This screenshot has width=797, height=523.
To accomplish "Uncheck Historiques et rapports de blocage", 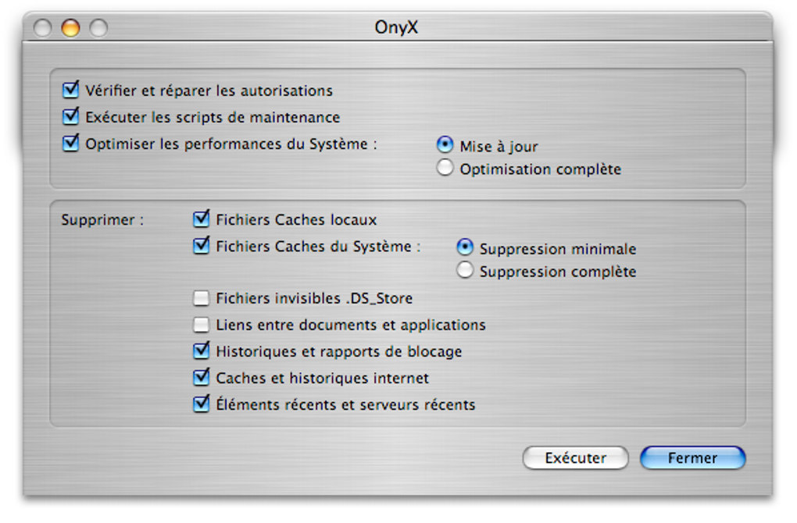I will [202, 351].
